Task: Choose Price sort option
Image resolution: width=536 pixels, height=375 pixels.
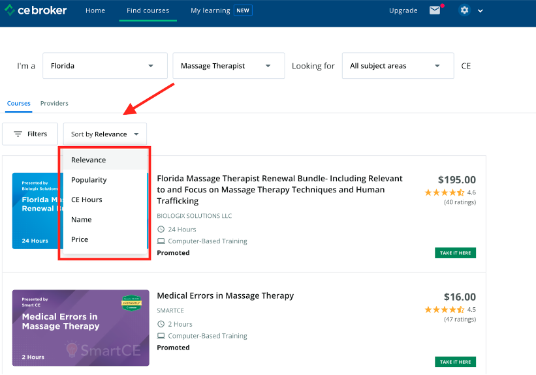Action: coord(105,239)
